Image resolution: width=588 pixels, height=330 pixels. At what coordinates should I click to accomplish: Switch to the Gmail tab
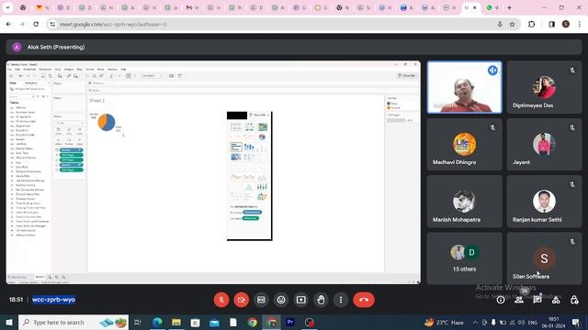coord(192,7)
